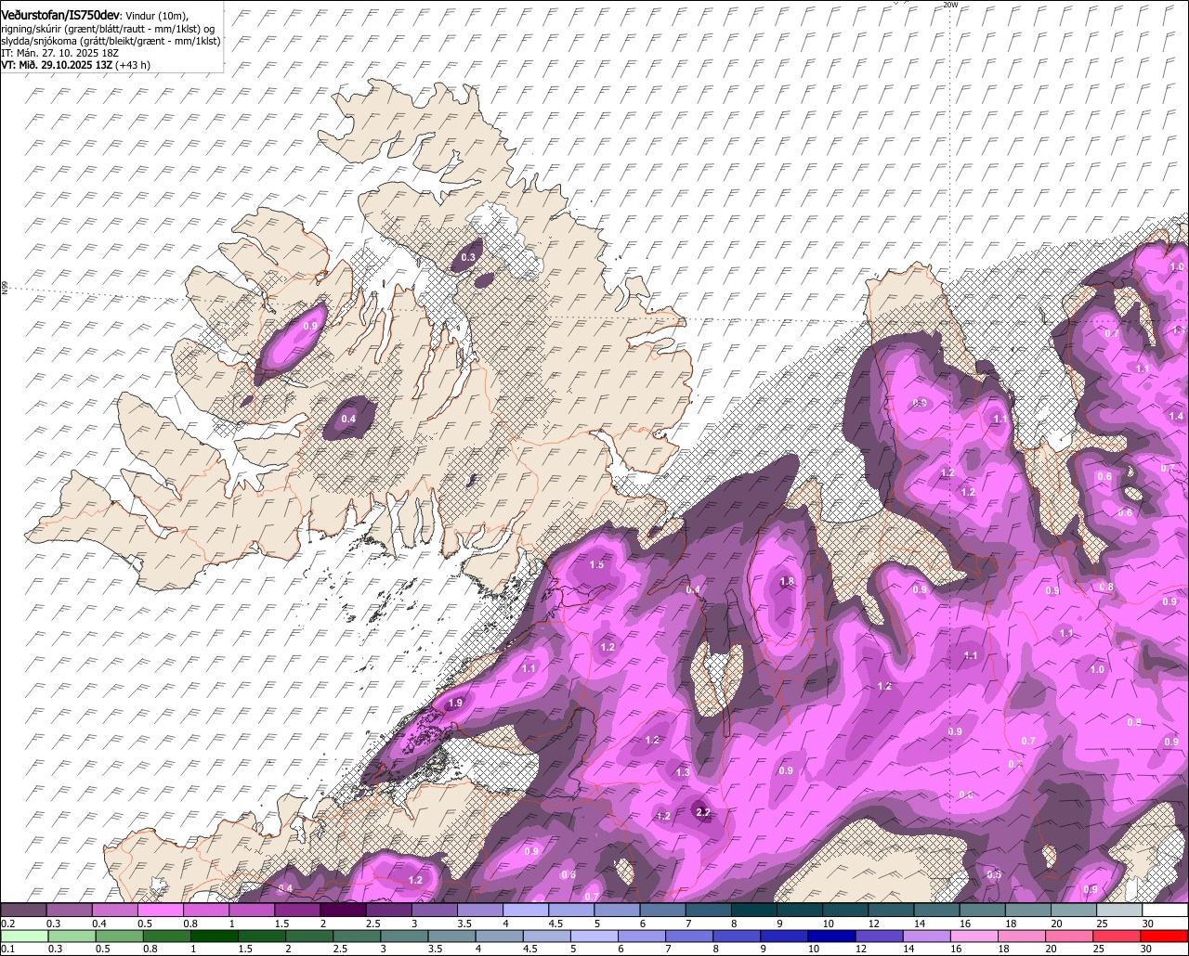Click the 1.3 value on the map

click(683, 772)
